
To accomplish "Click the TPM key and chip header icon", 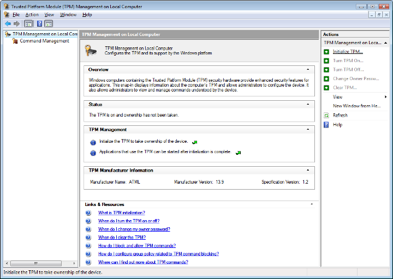I will tap(91, 50).
